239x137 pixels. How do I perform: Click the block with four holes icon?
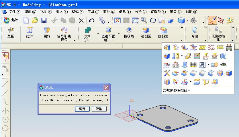point(229,74)
